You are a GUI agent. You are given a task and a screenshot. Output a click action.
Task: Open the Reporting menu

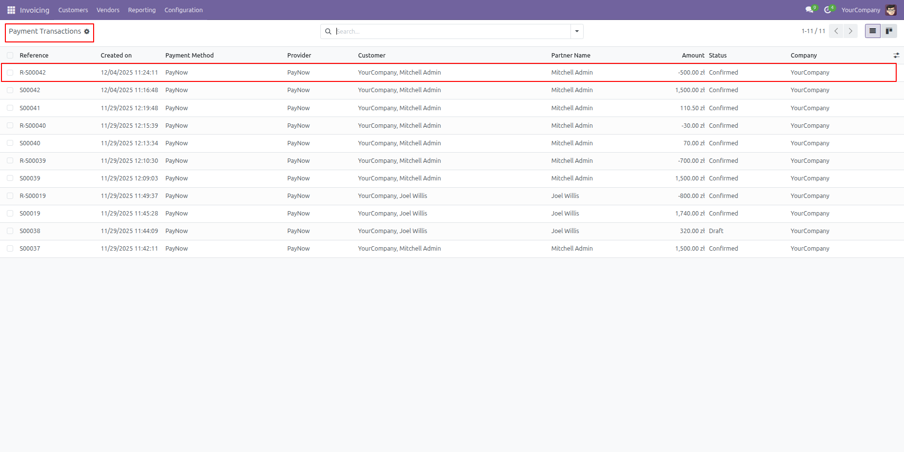click(x=142, y=10)
